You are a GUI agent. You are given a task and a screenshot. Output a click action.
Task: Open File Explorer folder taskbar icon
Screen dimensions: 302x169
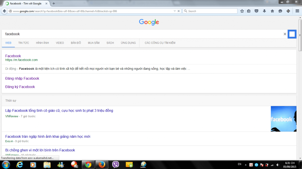point(47,164)
